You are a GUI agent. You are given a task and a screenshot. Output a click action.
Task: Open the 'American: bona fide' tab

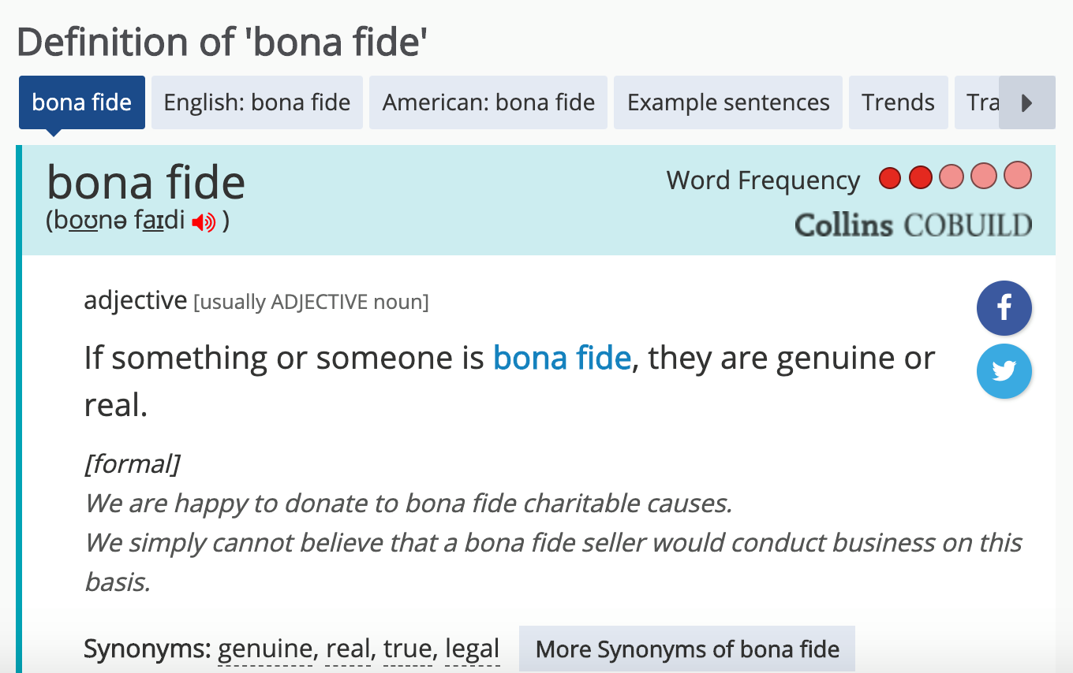pos(488,102)
